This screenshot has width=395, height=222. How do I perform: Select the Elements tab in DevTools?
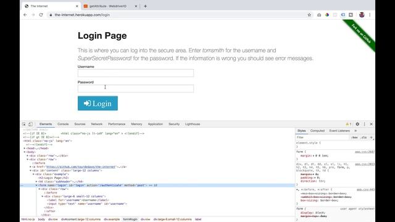(46, 124)
